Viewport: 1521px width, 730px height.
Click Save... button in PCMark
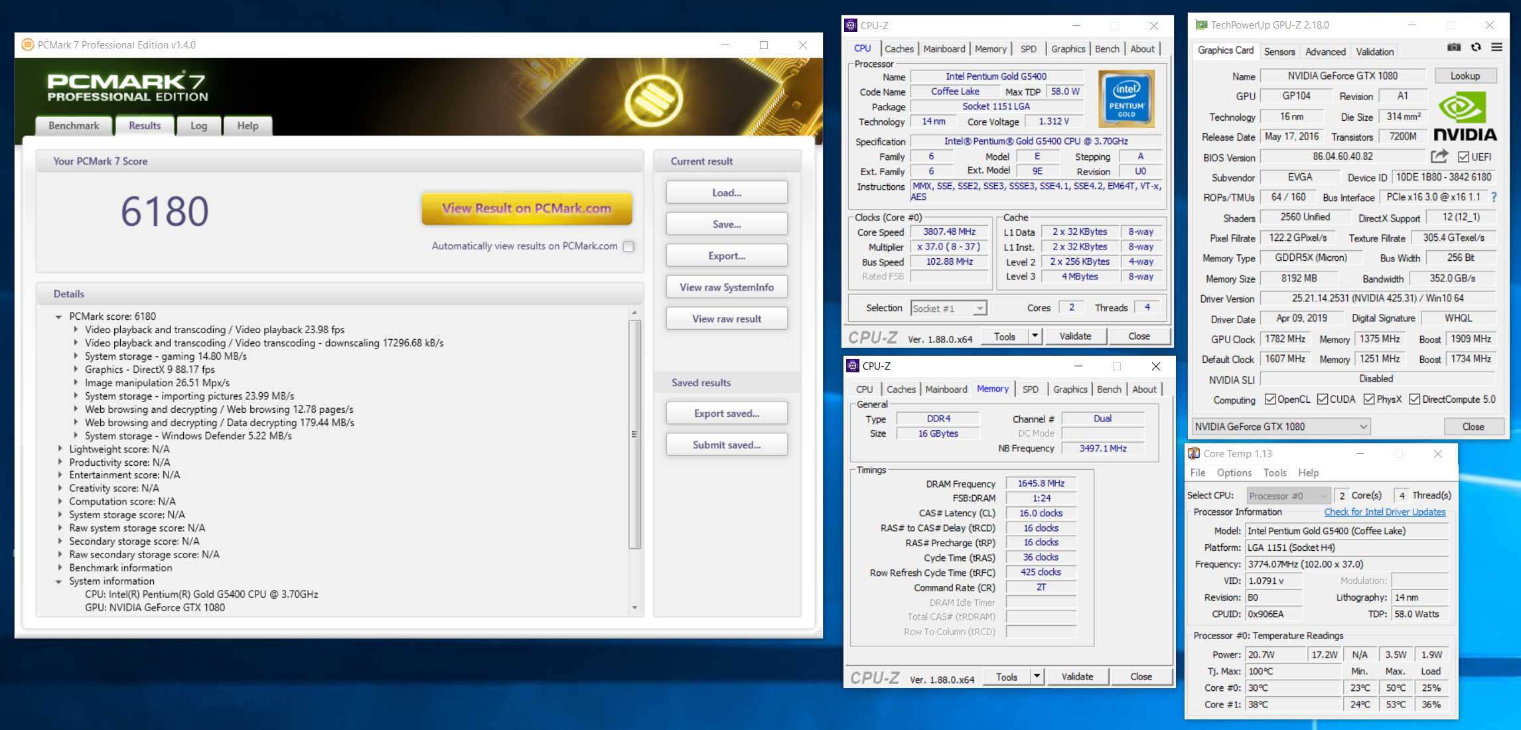tap(727, 224)
